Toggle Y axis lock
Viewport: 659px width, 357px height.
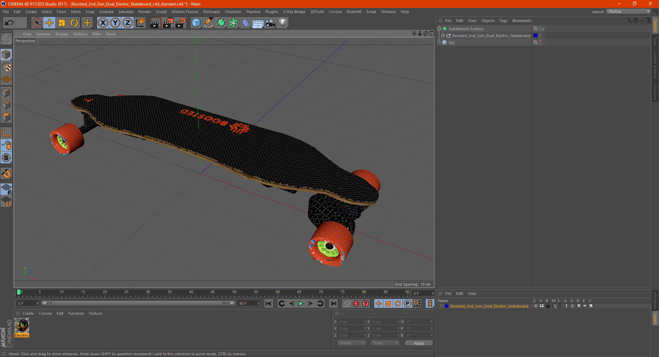click(x=115, y=23)
